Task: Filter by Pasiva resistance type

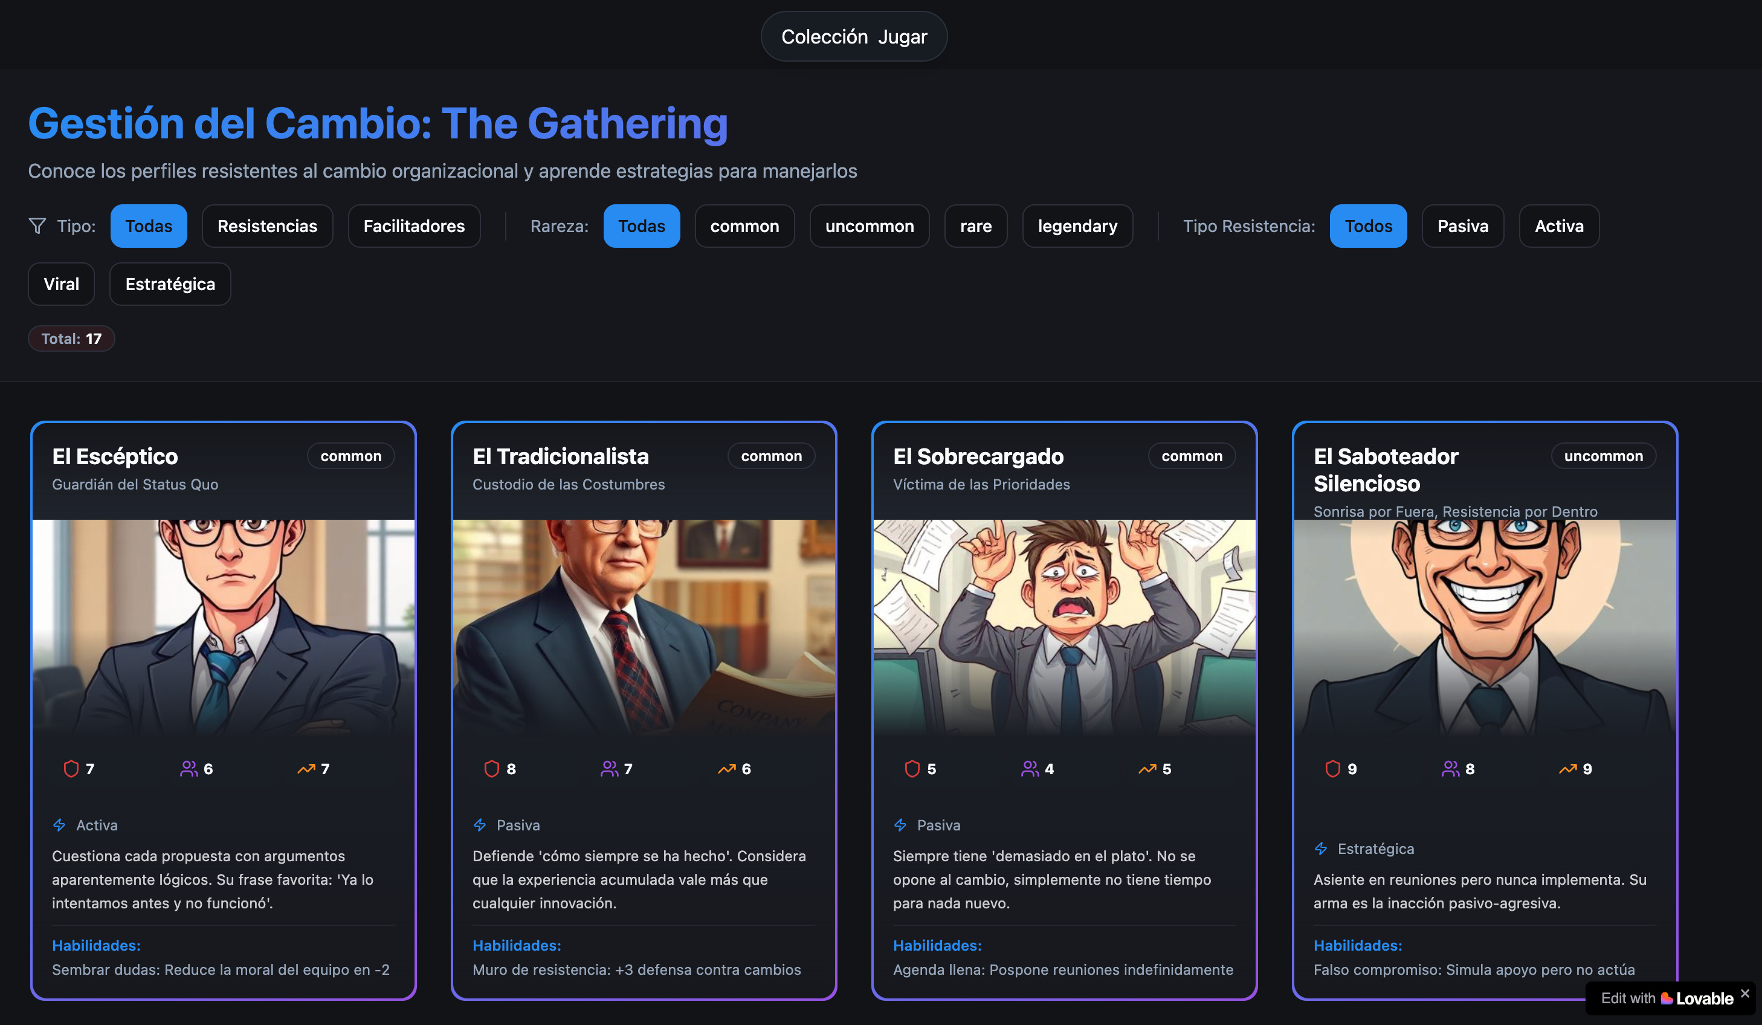Action: [1462, 226]
